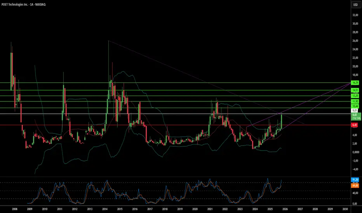Select the 10,44 green price label
The height and width of the screenshot is (213, 362).
pyautogui.click(x=355, y=106)
